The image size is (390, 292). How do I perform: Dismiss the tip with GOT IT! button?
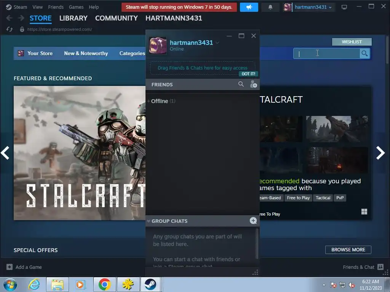point(248,74)
